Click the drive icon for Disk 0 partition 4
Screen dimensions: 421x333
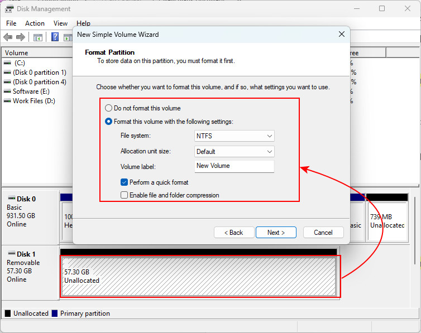[7, 82]
